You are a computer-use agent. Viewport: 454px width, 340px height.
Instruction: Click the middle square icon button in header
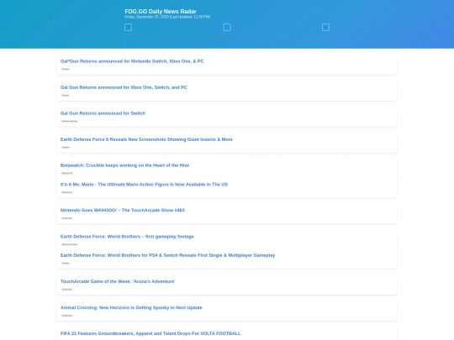[227, 27]
